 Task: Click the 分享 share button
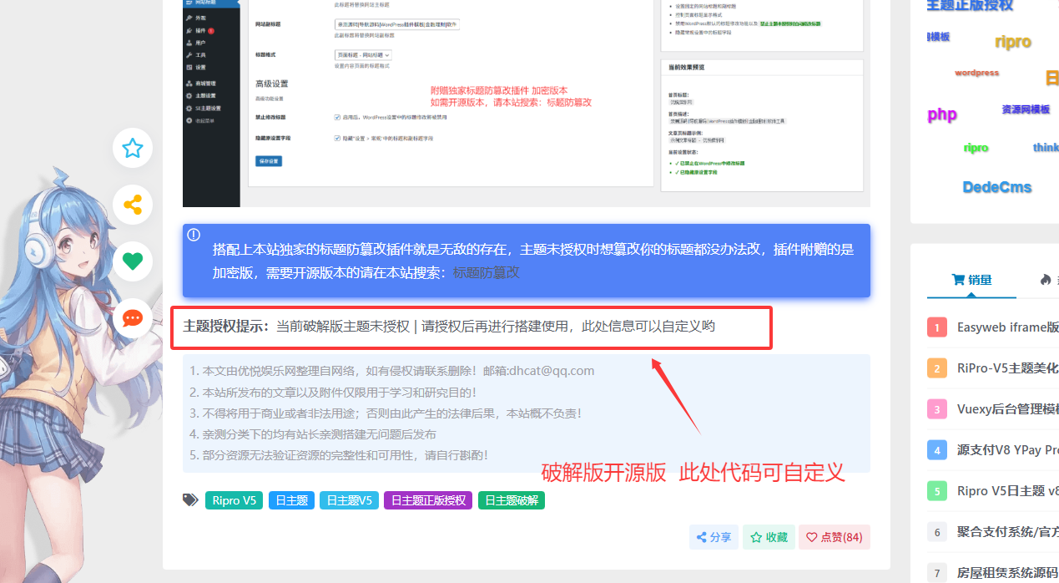[714, 537]
